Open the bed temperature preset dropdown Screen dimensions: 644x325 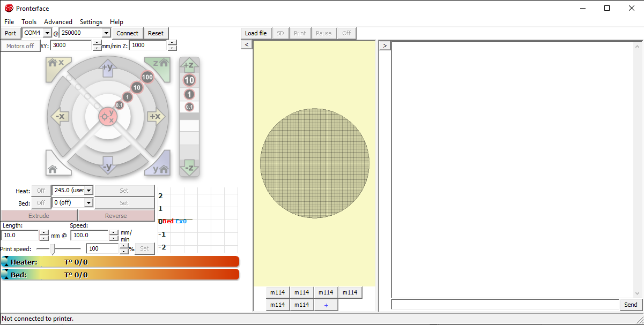88,202
